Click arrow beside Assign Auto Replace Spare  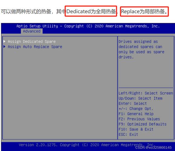5,47
